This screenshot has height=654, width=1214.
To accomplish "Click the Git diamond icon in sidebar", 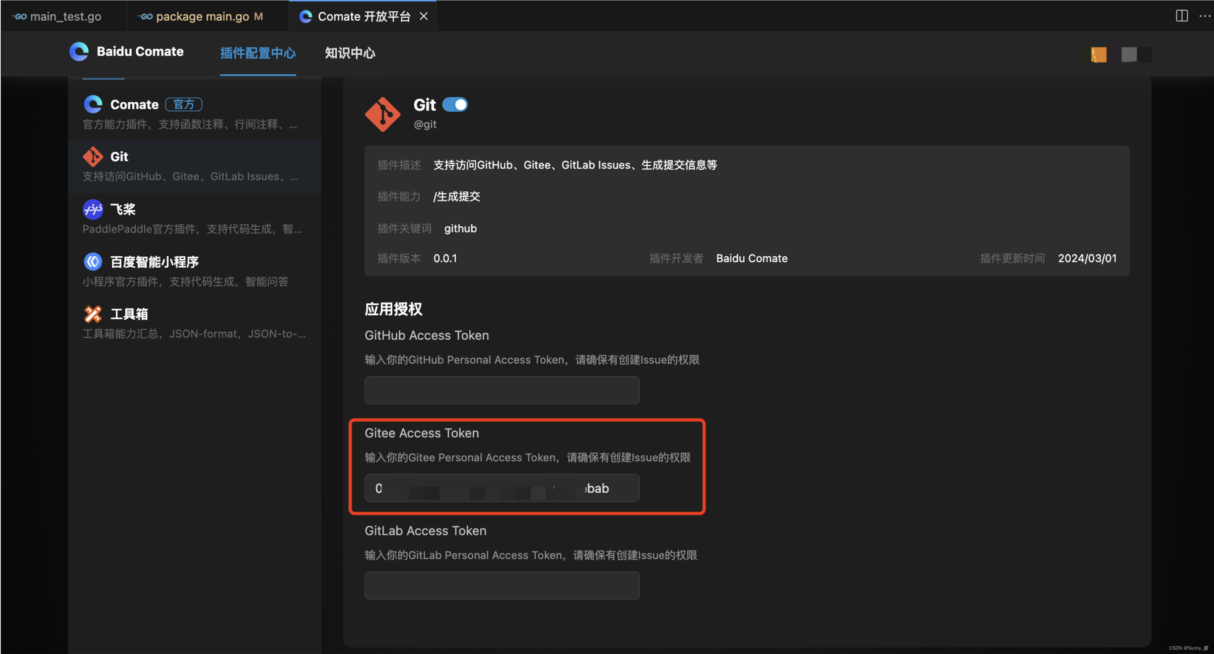I will (93, 157).
